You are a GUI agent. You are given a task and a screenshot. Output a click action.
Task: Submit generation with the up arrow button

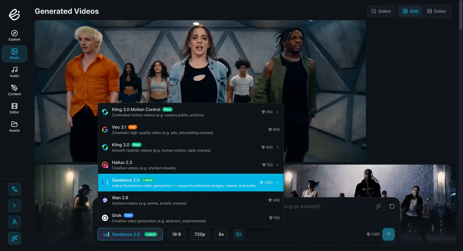pos(389,234)
